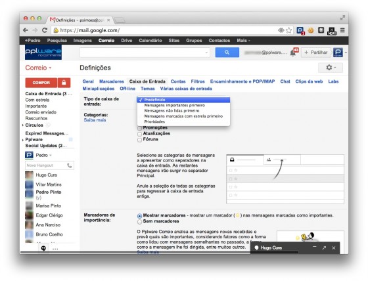Open the Marcadores settings tab

(112, 81)
